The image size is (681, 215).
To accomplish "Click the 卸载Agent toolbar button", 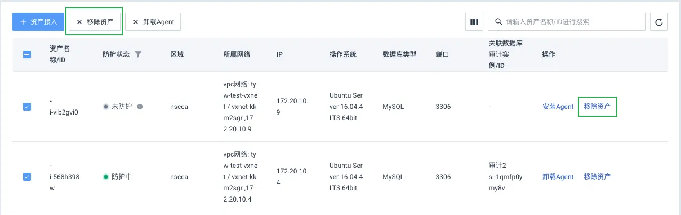I will click(x=153, y=22).
